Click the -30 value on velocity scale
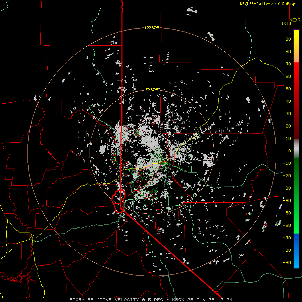 coord(287,188)
